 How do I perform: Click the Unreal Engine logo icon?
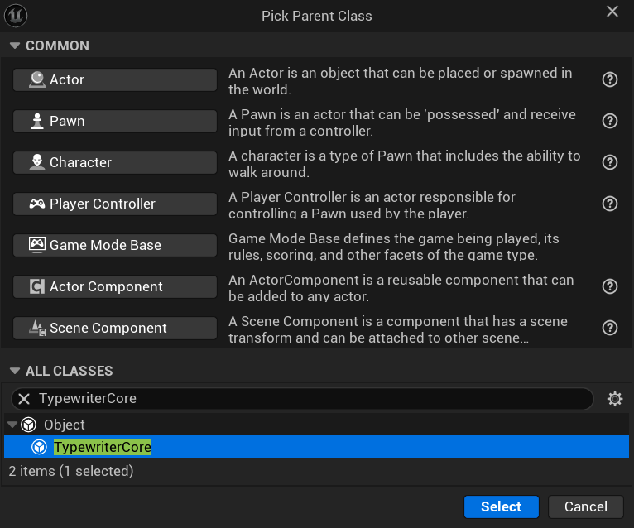click(16, 15)
